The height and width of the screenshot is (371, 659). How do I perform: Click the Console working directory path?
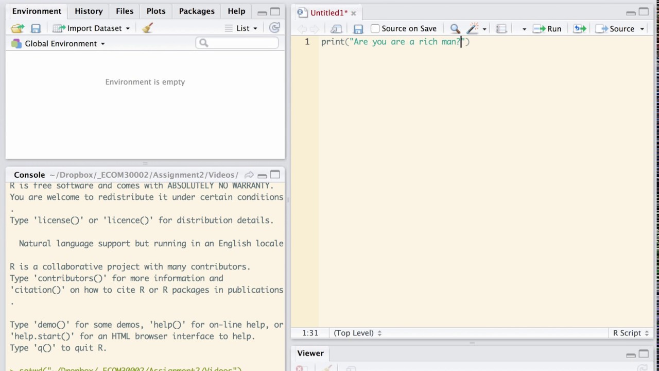pyautogui.click(x=144, y=175)
